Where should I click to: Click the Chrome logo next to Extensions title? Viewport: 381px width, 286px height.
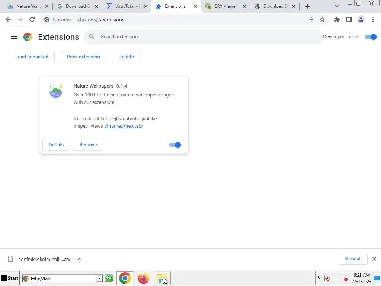pyautogui.click(x=28, y=37)
